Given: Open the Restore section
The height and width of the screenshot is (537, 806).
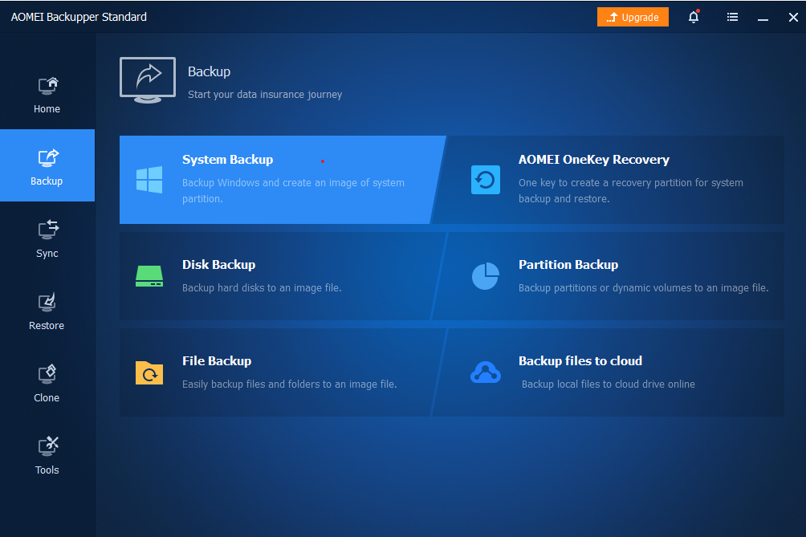Looking at the screenshot, I should [x=47, y=311].
